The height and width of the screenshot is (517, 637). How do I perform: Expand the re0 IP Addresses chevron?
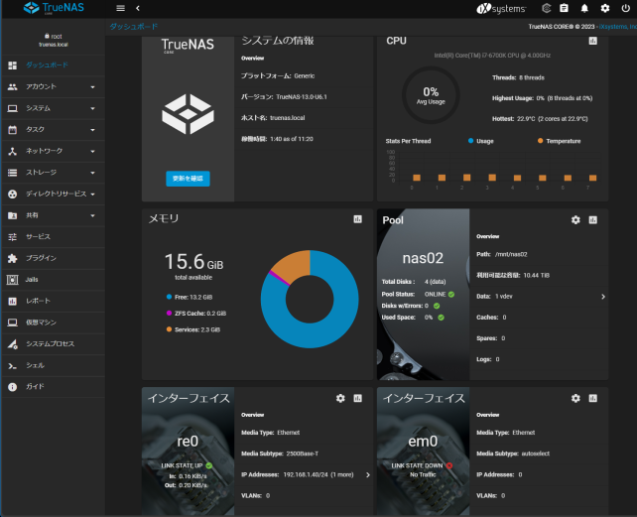click(368, 474)
